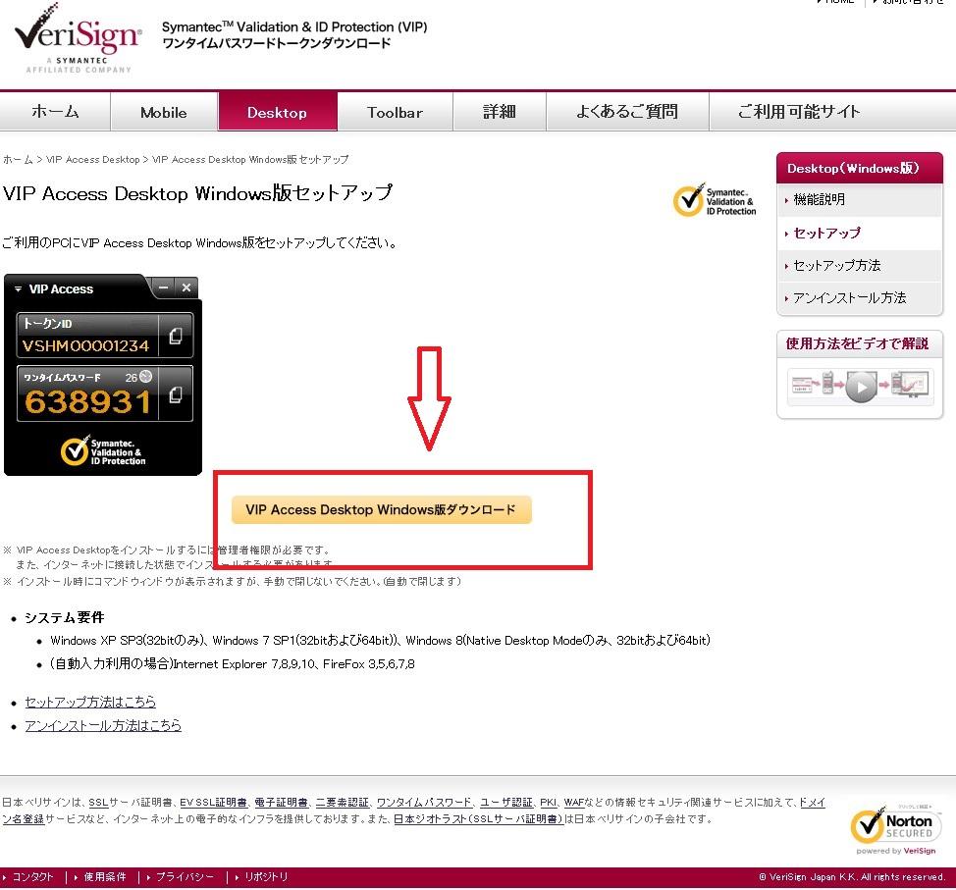Click コンタクト in the footer bar
The image size is (956, 890).
pyautogui.click(x=33, y=876)
